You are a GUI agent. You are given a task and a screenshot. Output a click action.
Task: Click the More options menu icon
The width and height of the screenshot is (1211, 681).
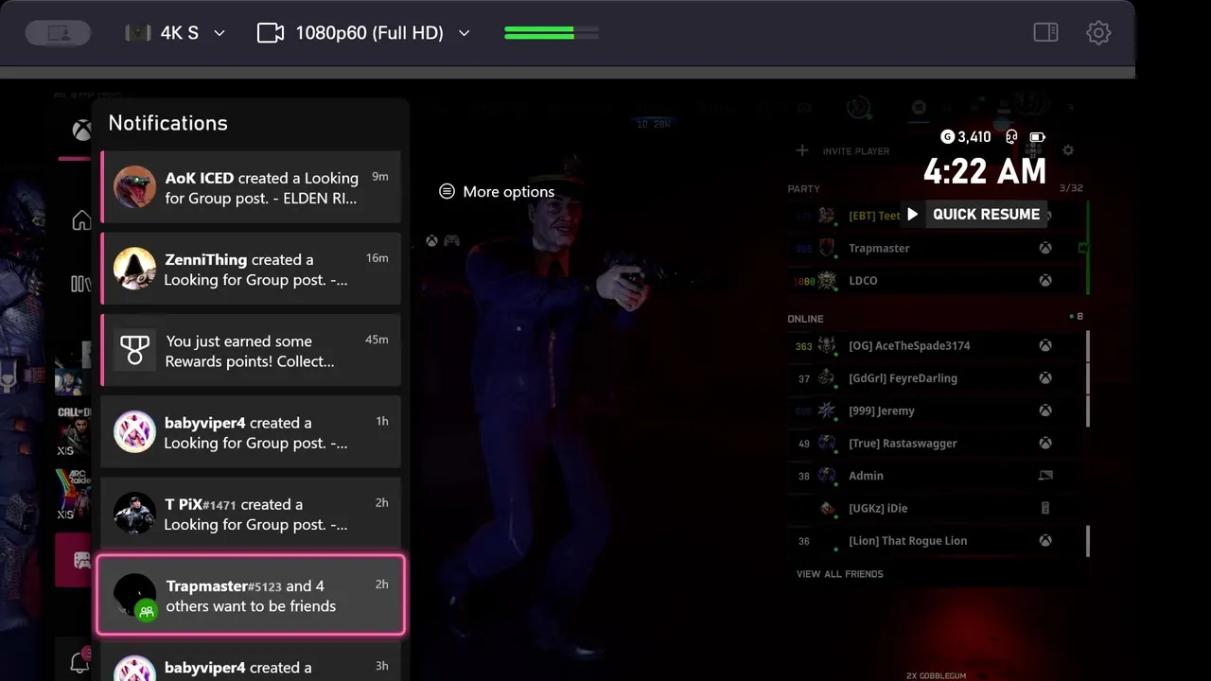coord(447,192)
